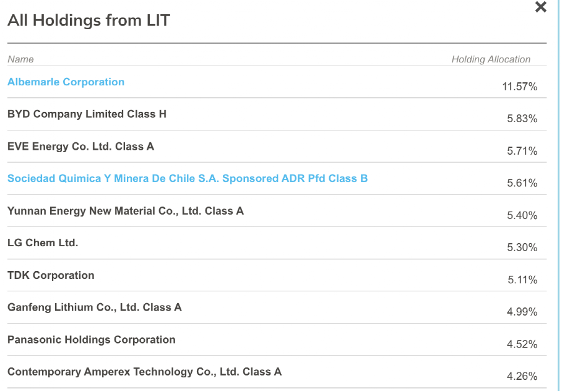Select Ganfeng Lithium Co., Ltd. Class A
The width and height of the screenshot is (562, 391).
95,307
